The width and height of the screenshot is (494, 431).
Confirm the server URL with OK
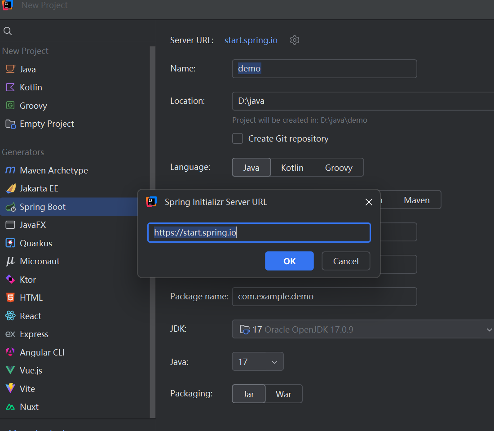[x=289, y=261]
